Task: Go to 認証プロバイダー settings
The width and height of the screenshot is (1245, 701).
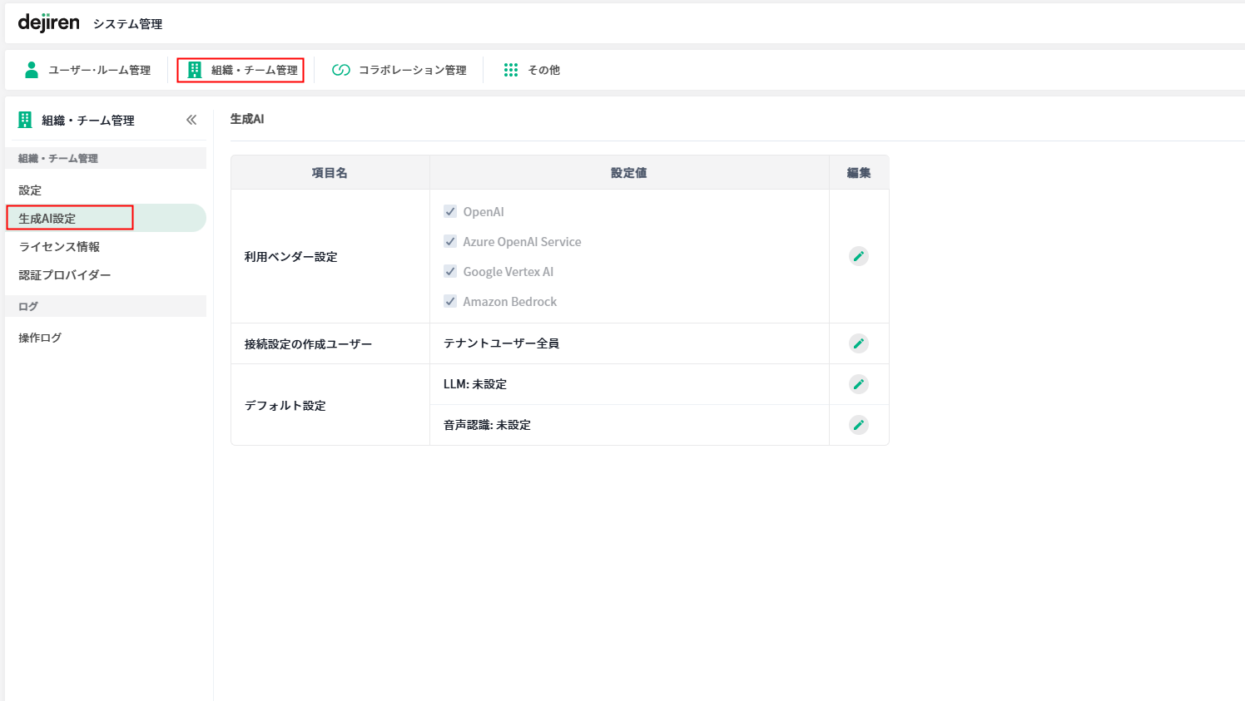Action: click(x=65, y=275)
